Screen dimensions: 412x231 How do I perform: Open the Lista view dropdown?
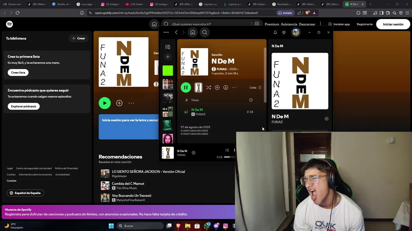point(256,88)
